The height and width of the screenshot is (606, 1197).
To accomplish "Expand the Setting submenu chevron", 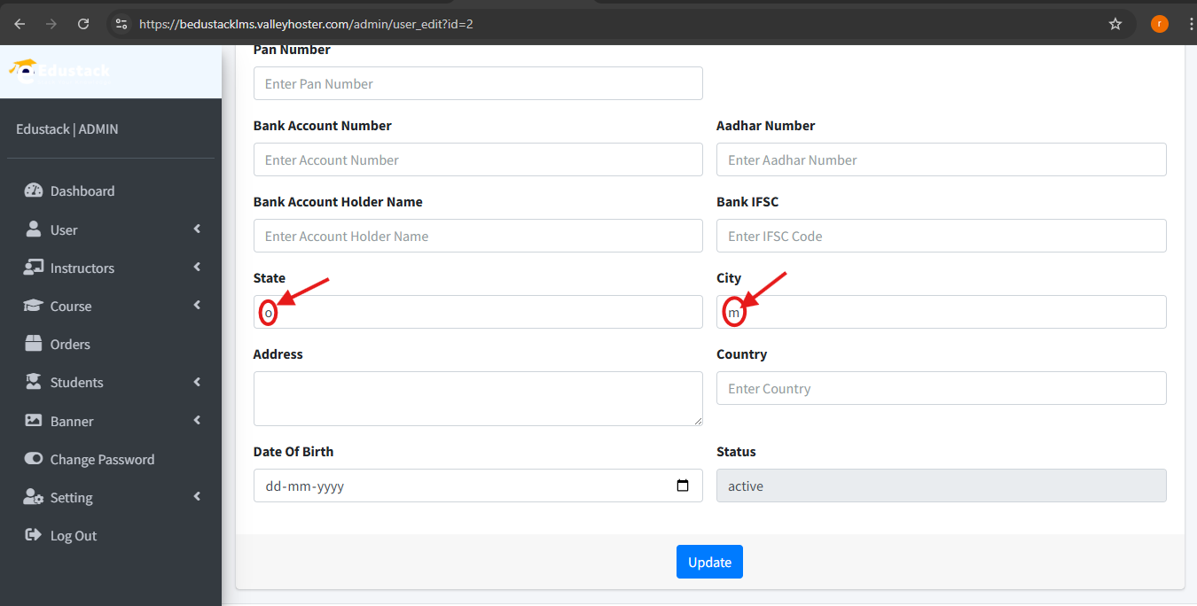I will tap(197, 497).
